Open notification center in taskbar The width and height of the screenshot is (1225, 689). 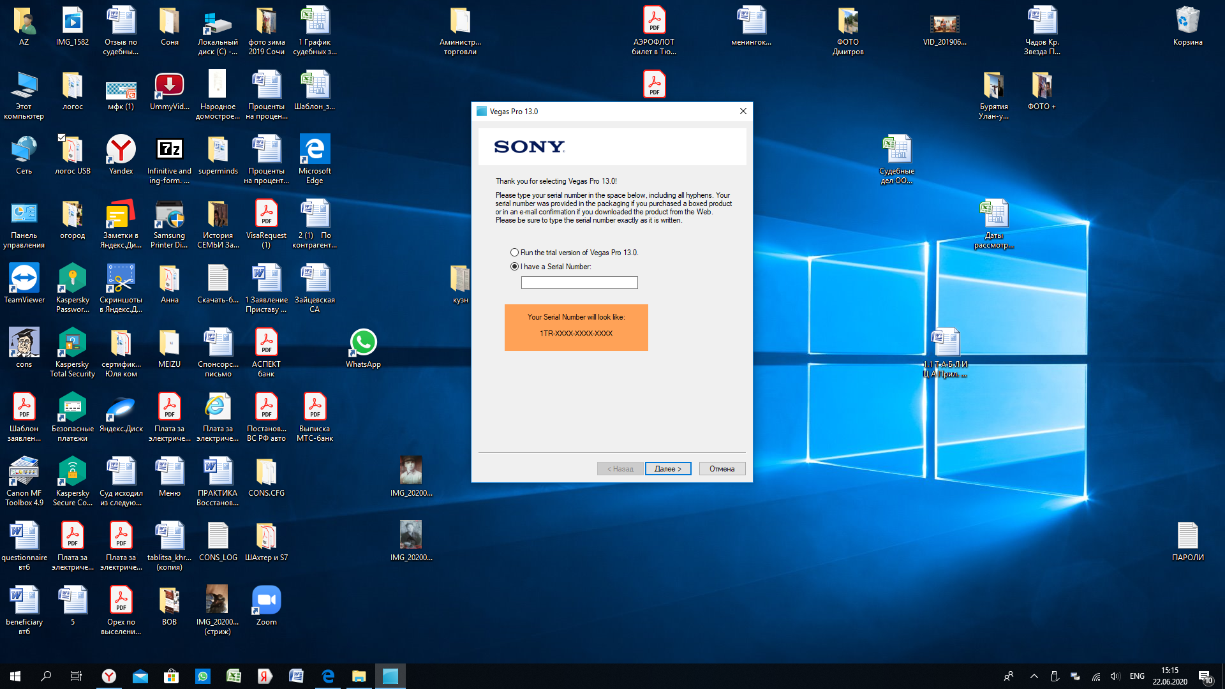pyautogui.click(x=1205, y=676)
